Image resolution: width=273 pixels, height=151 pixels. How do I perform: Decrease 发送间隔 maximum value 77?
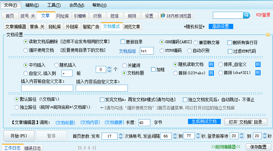(198, 138)
